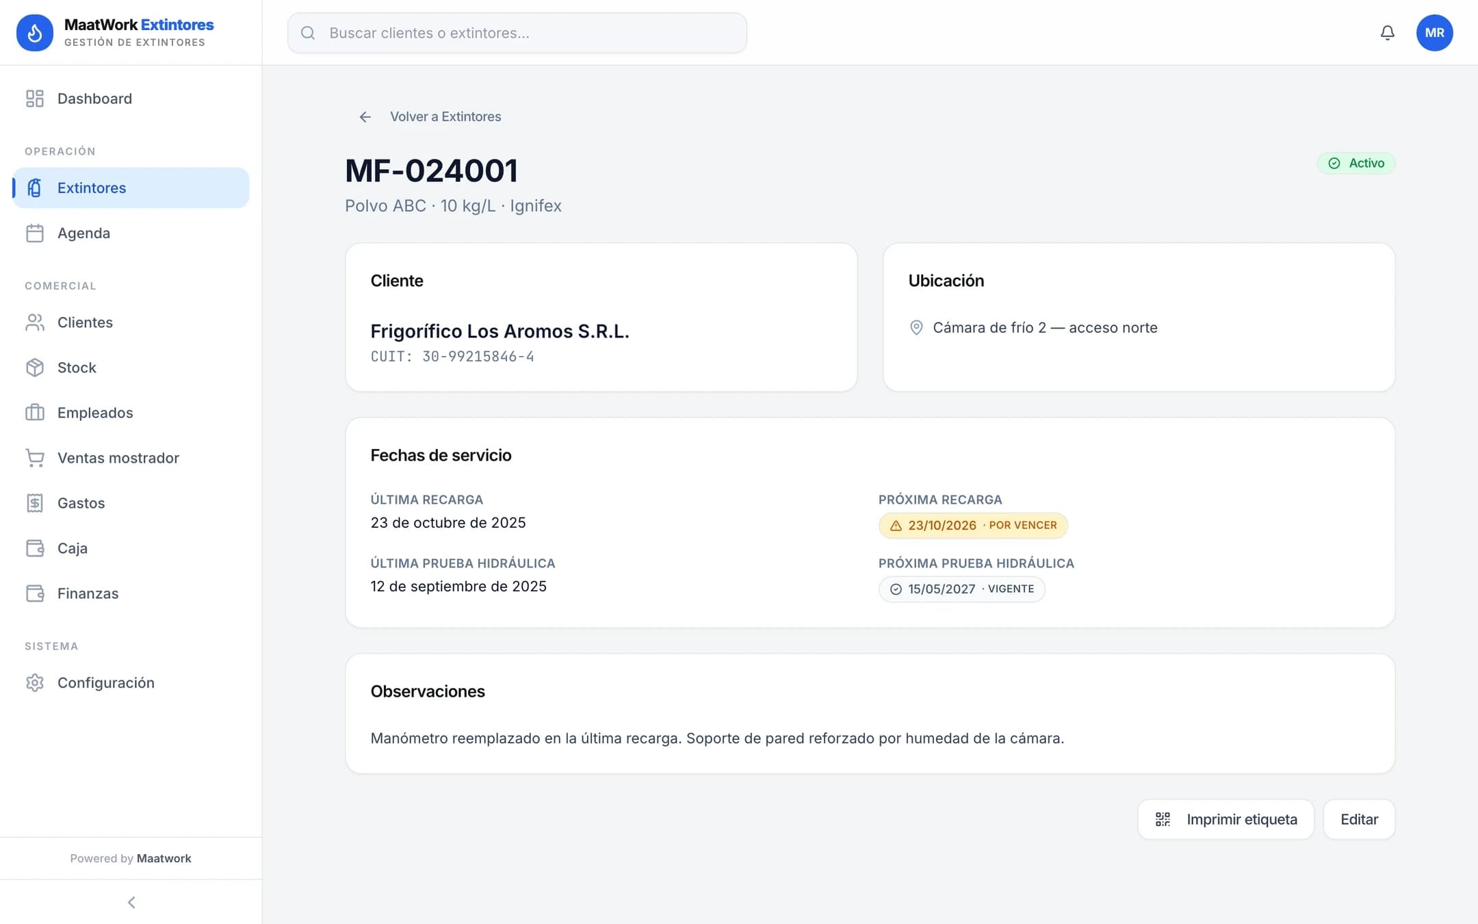
Task: Go to Agenda section
Action: coord(131,233)
